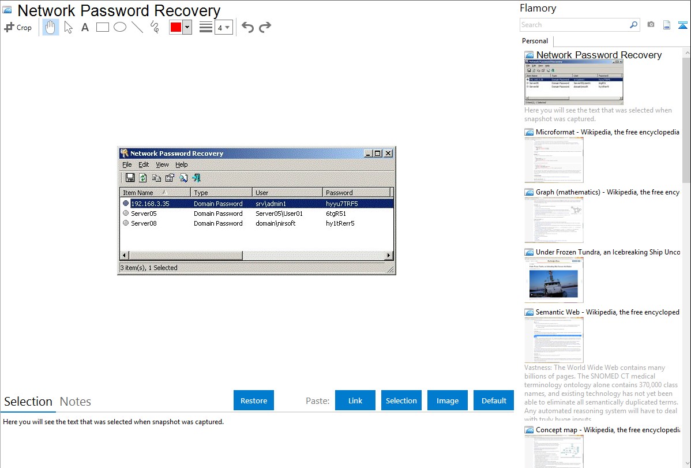Select the Crop tool

tap(18, 27)
